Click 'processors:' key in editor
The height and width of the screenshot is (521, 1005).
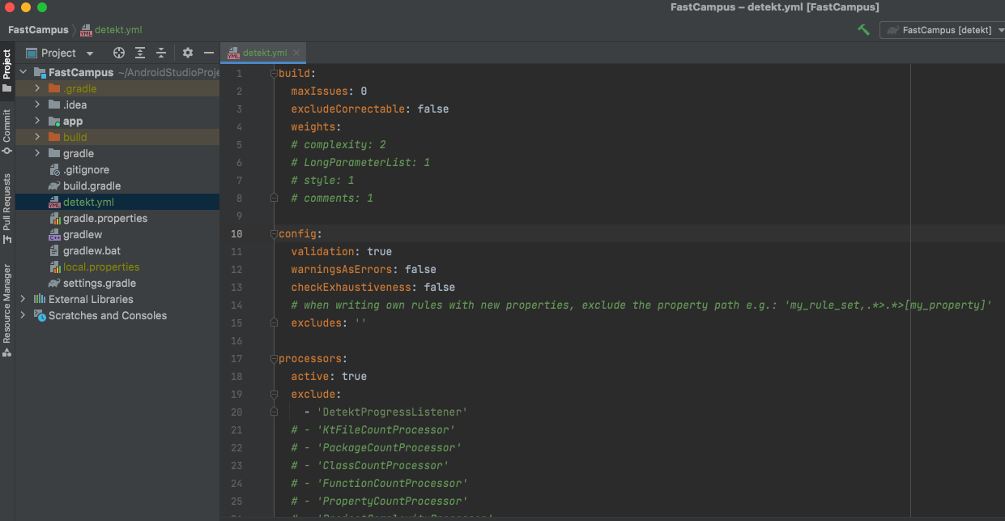tap(313, 358)
